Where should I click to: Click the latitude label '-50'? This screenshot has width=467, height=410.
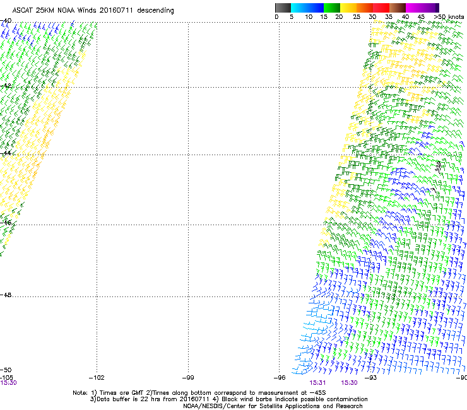point(6,370)
